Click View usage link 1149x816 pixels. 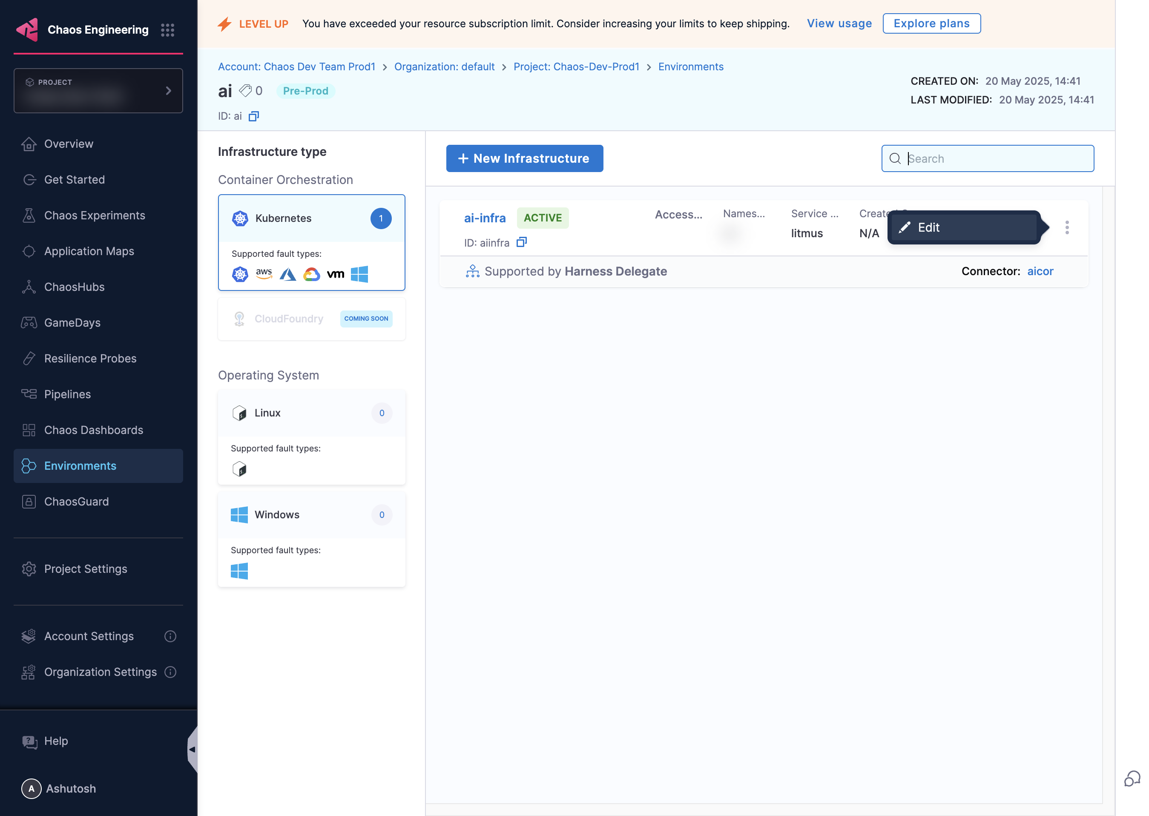coord(839,23)
